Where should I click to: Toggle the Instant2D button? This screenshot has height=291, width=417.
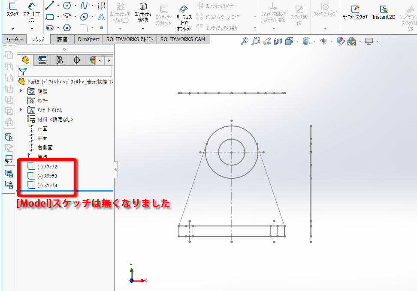[x=384, y=12]
